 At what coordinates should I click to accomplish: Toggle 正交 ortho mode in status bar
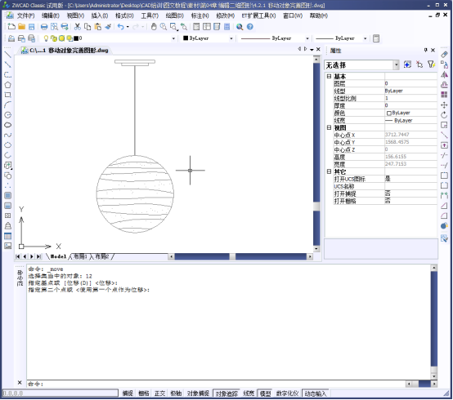159,393
